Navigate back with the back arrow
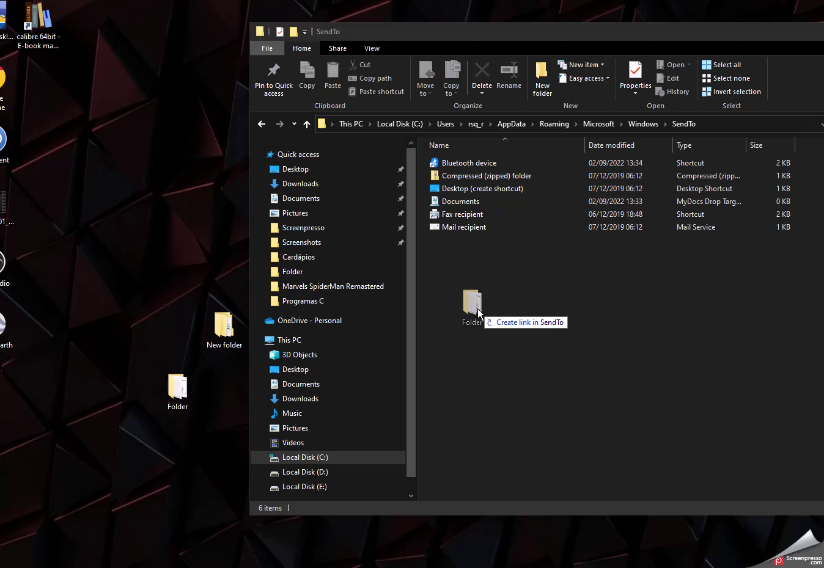The image size is (824, 568). 262,124
